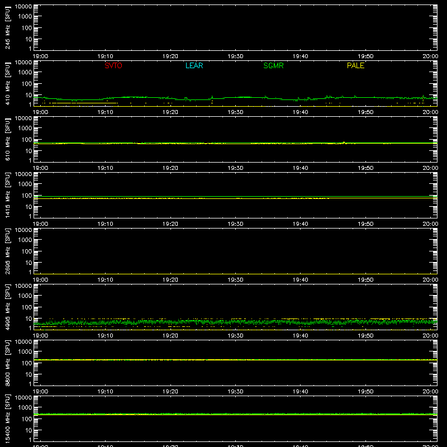Click 19:30 label under the 245 MHz panel
The width and height of the screenshot is (447, 447).
[235, 56]
